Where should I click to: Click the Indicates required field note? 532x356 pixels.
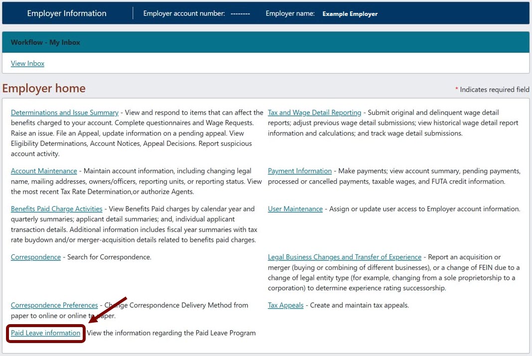(x=492, y=90)
